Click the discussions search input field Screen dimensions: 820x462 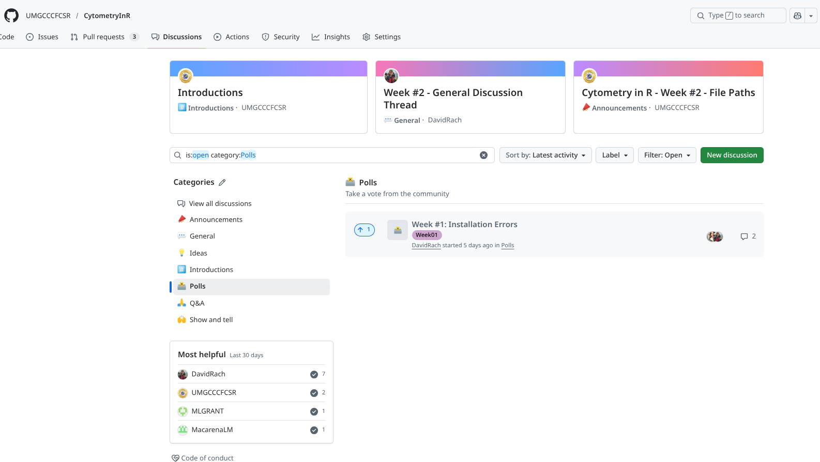331,155
